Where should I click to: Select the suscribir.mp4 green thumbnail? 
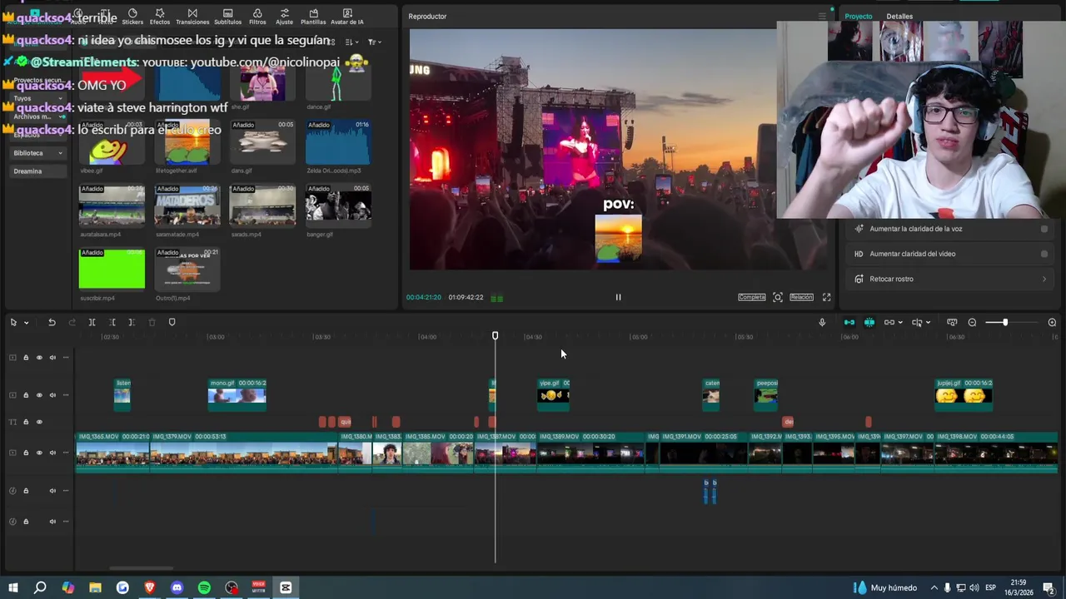112,270
